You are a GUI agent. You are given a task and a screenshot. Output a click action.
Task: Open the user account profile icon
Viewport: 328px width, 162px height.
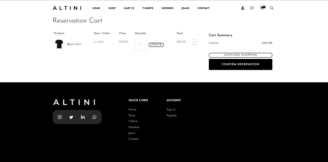coord(242,8)
